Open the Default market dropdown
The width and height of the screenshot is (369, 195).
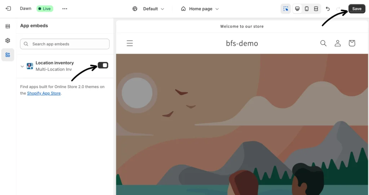tap(148, 9)
